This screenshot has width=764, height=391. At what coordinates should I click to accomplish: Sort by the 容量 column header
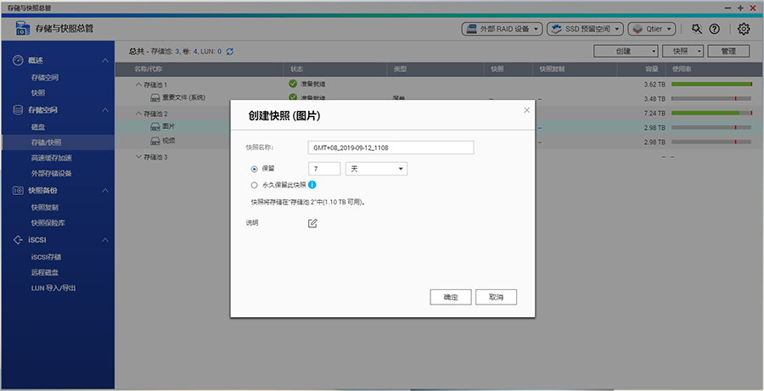pos(643,70)
